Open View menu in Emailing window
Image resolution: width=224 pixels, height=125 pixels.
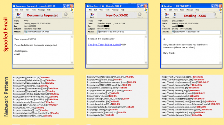(176, 10)
